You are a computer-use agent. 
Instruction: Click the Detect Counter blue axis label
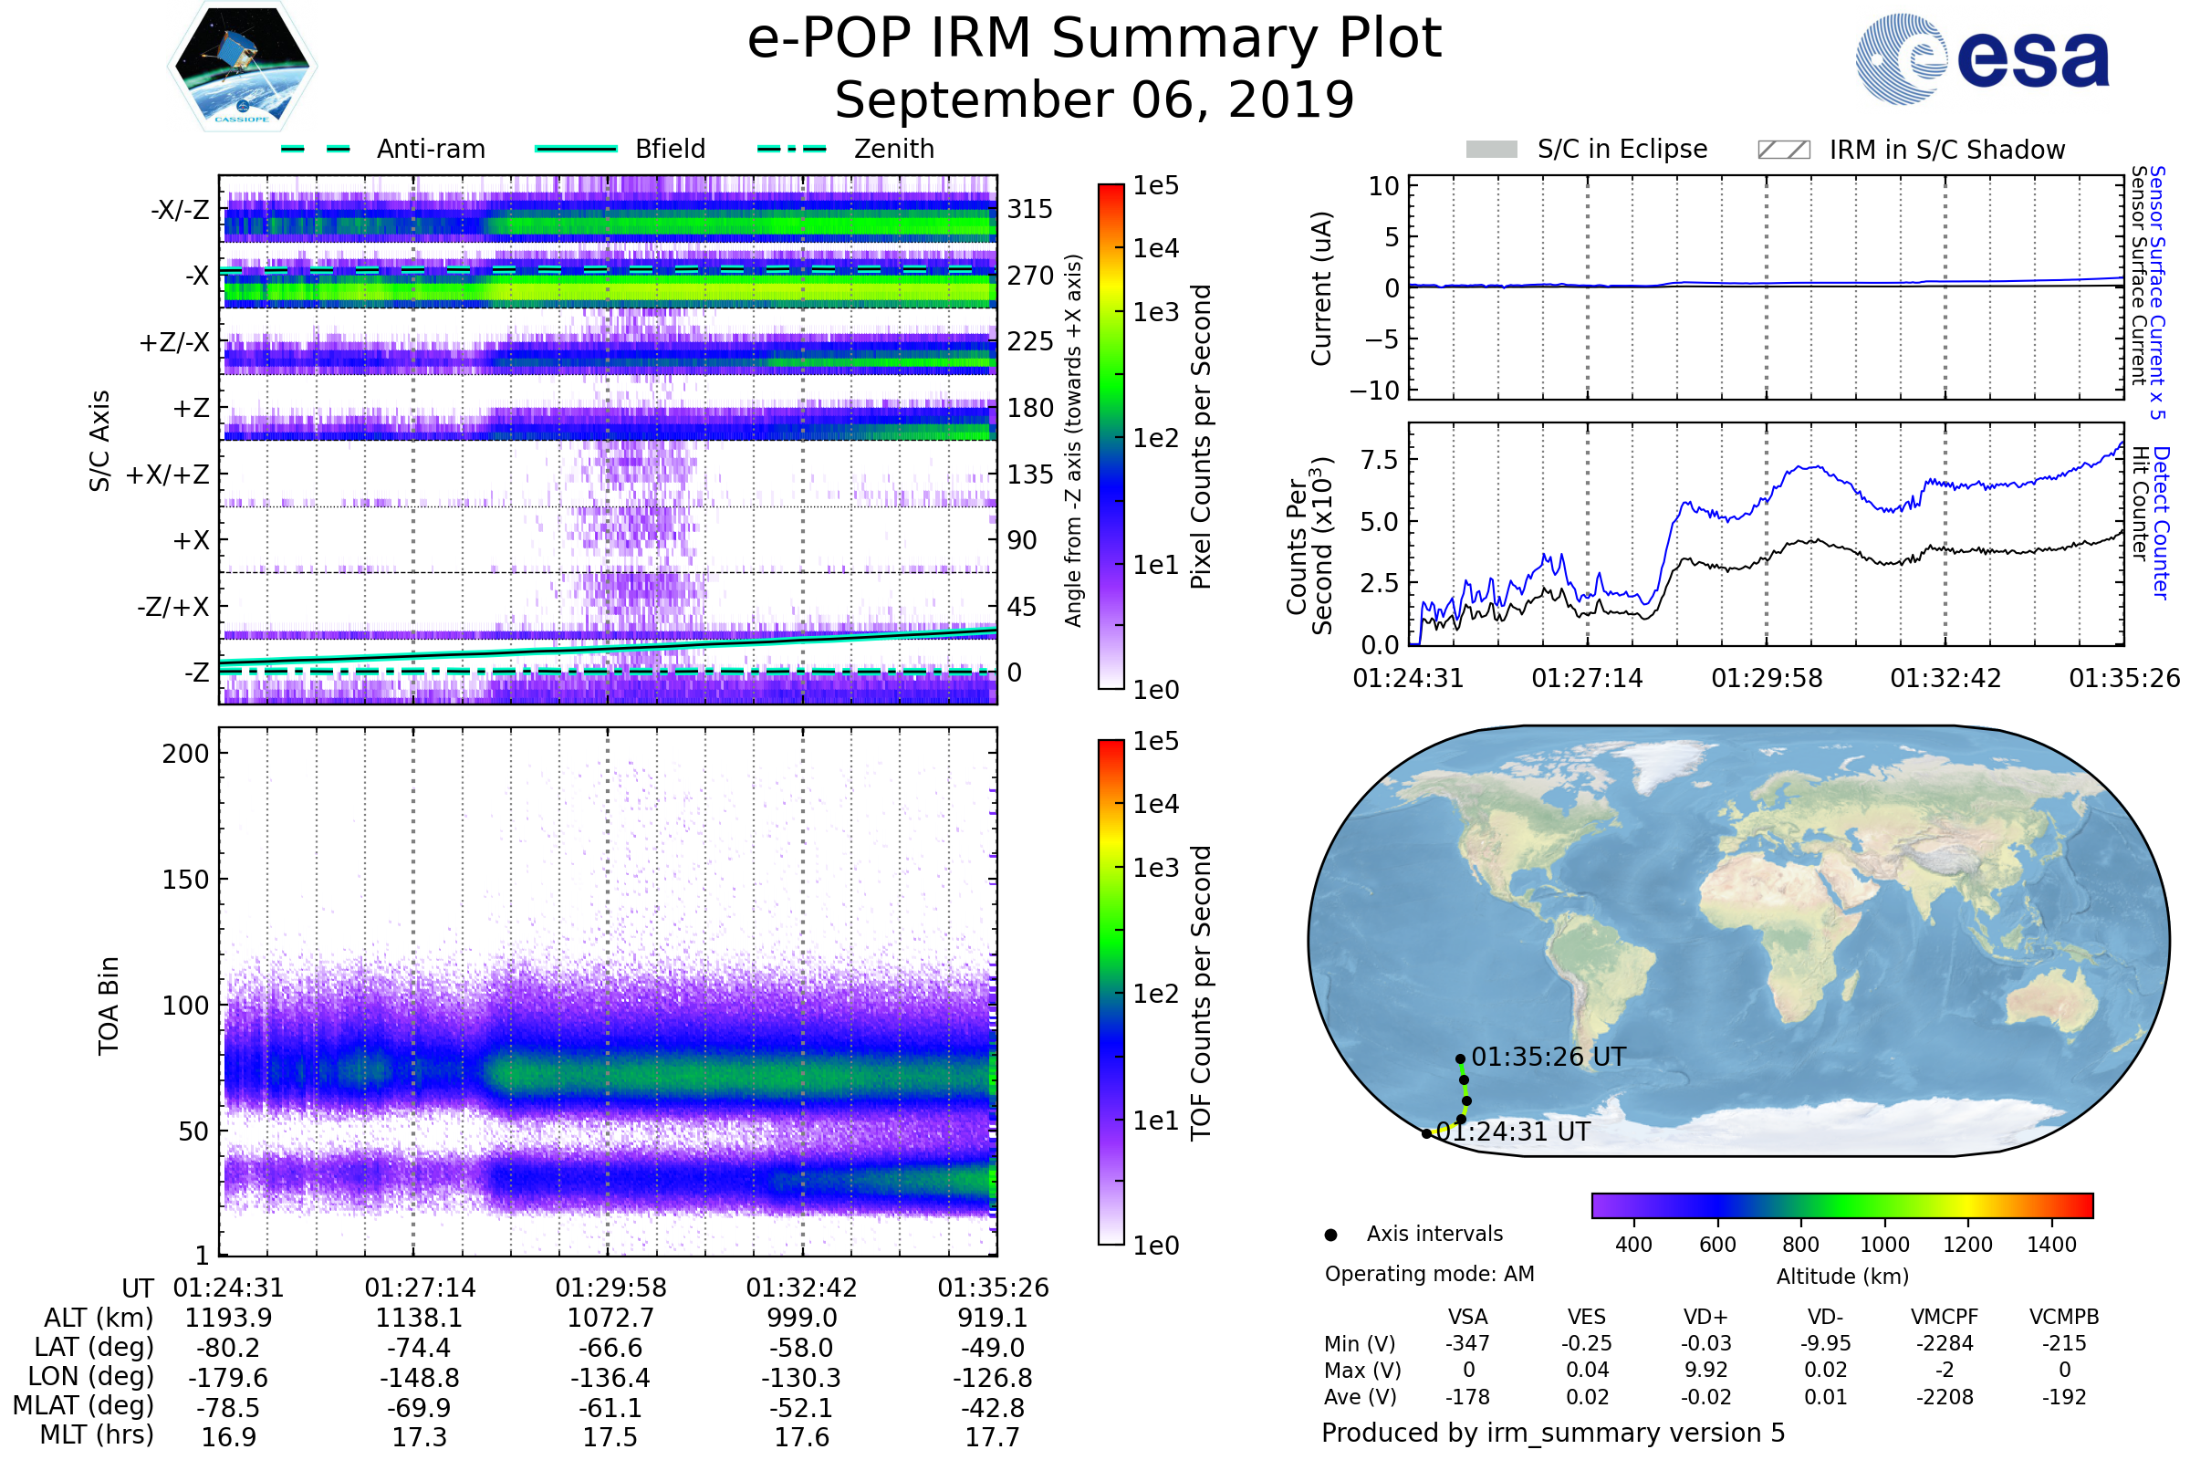click(2162, 523)
